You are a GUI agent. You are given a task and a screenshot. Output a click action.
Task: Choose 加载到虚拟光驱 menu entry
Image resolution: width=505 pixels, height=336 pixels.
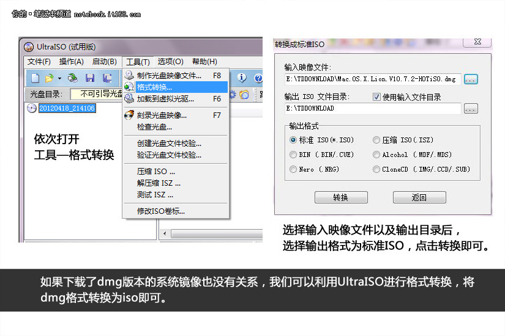pos(176,99)
